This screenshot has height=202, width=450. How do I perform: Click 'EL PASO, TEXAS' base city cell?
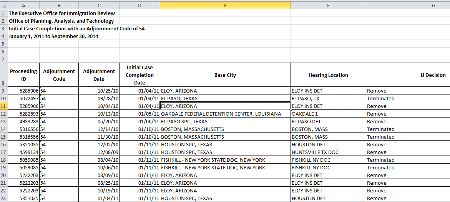225,98
